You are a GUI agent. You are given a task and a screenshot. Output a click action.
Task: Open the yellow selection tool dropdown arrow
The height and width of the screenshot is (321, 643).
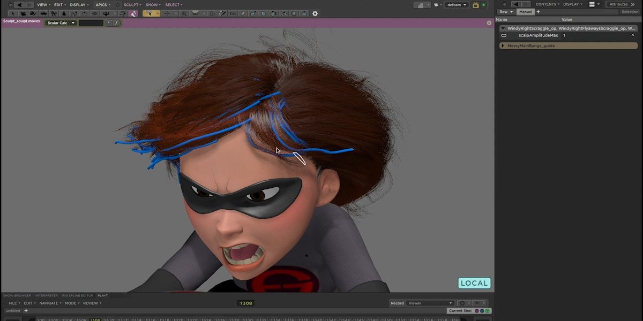click(x=158, y=13)
